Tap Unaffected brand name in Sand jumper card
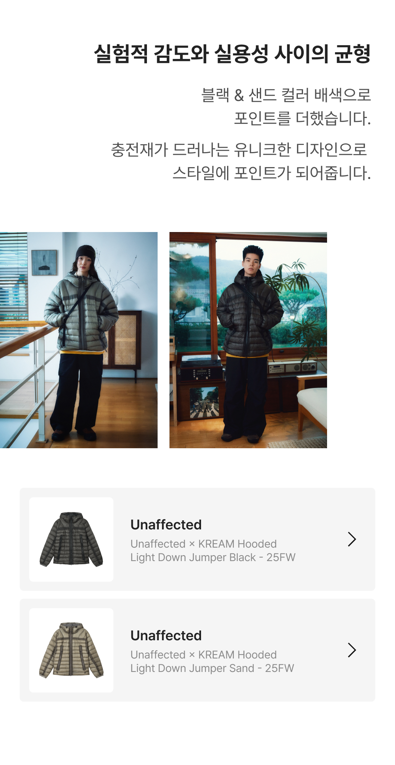Image resolution: width=395 pixels, height=765 pixels. 166,636
